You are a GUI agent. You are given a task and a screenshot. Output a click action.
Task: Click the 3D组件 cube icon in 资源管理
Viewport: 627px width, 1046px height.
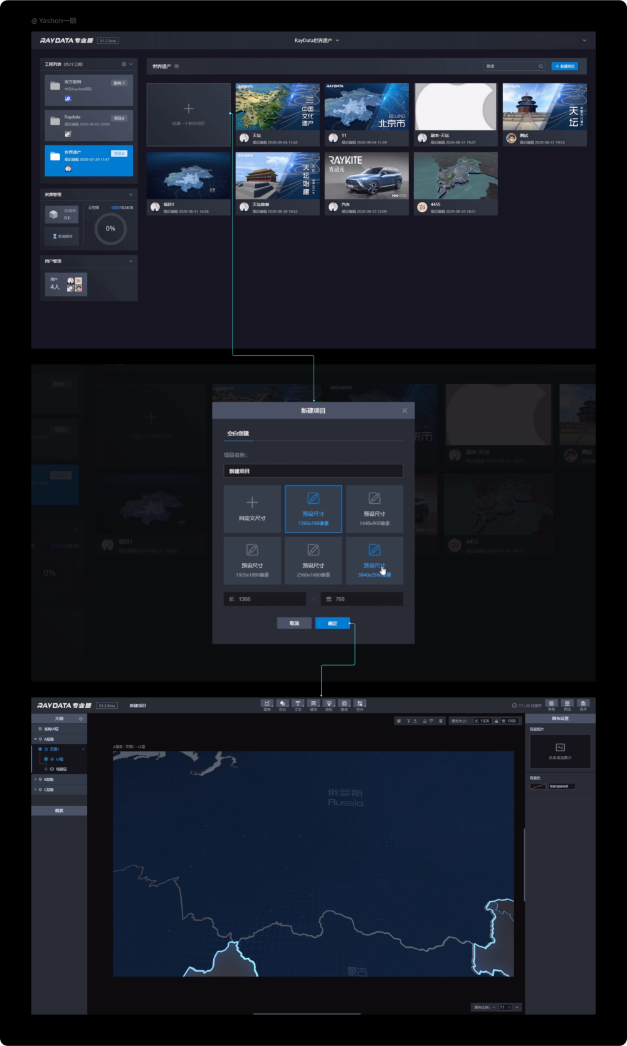(x=53, y=214)
